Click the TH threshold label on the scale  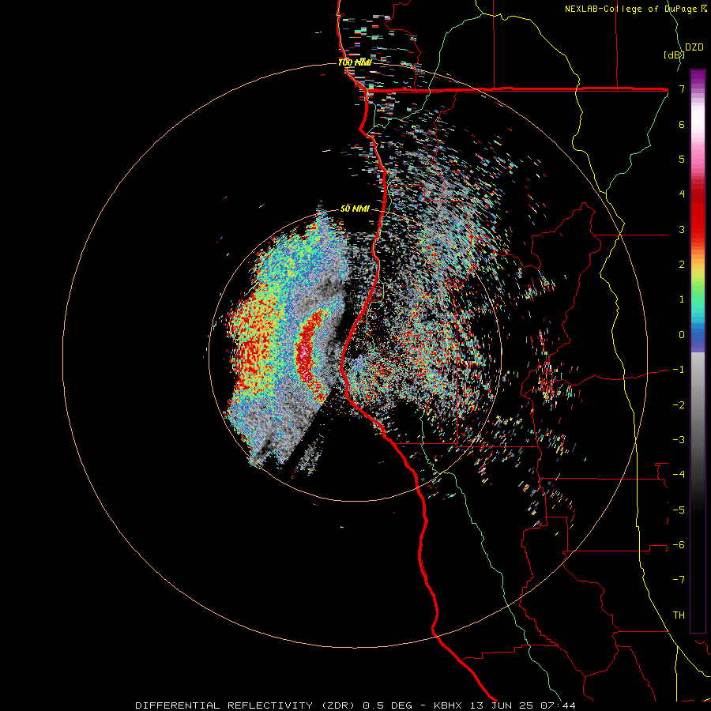[679, 615]
